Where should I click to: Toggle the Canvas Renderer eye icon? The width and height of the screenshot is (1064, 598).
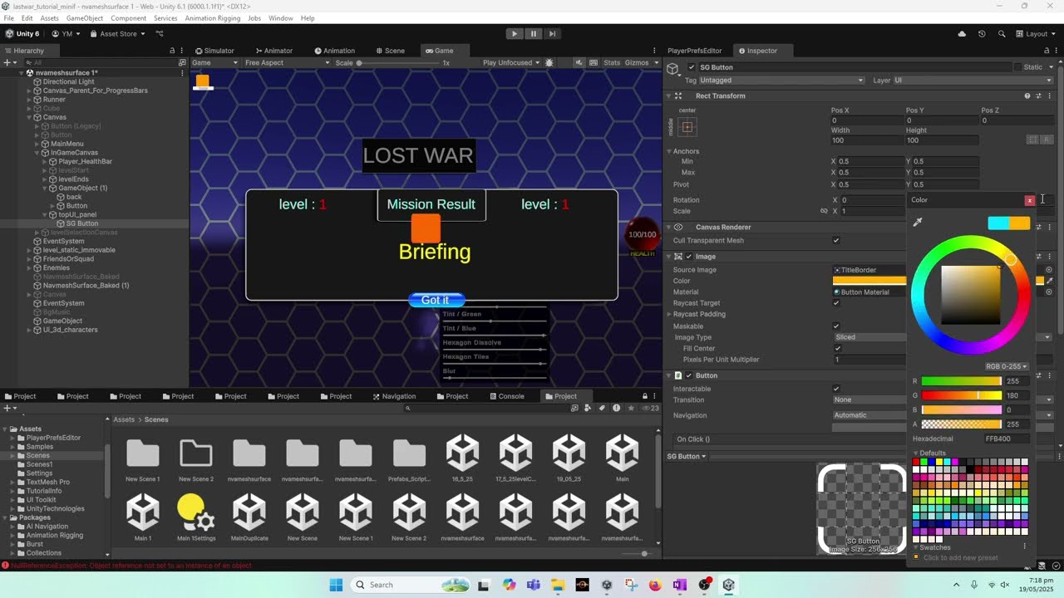click(678, 227)
